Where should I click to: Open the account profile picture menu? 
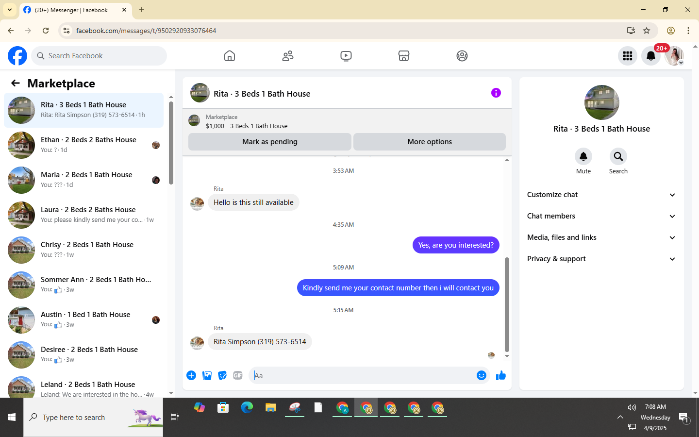[674, 56]
